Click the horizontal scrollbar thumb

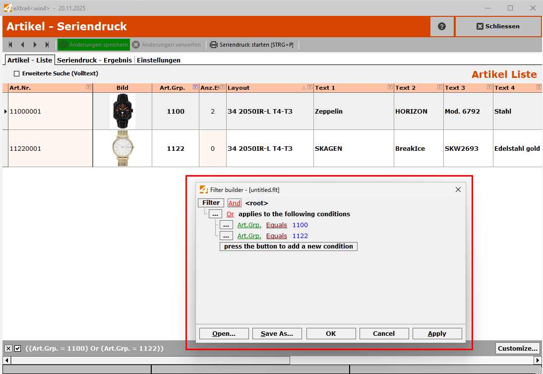149,360
